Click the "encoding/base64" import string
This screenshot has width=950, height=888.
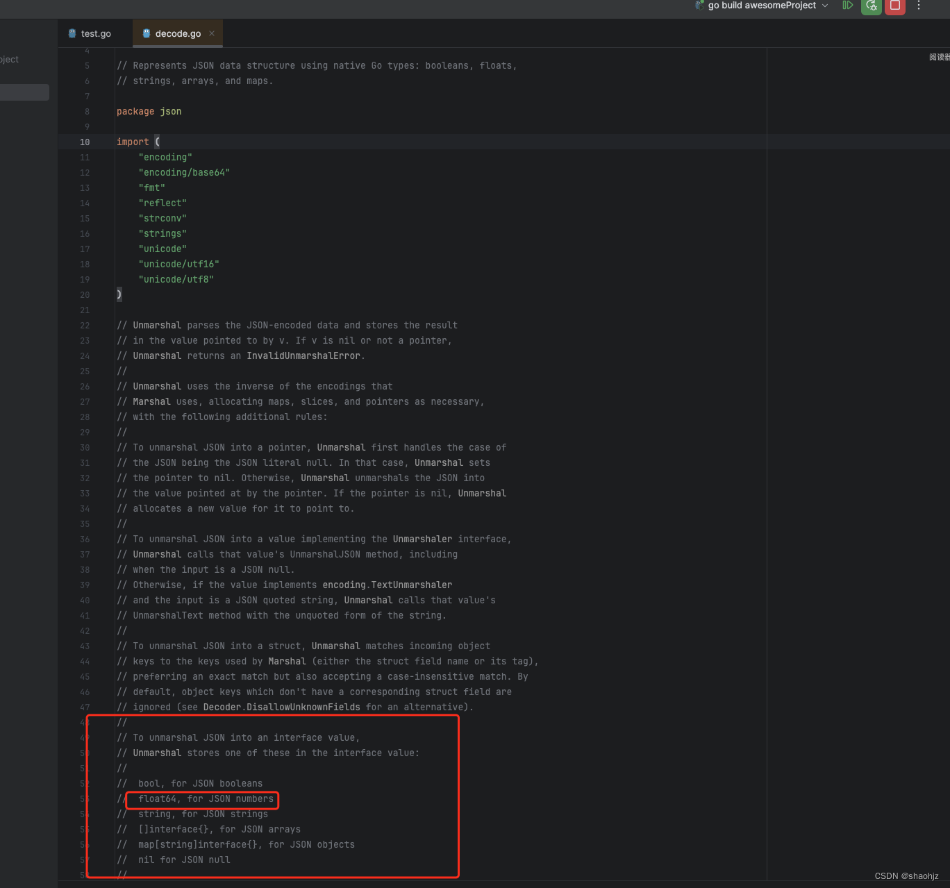[184, 172]
